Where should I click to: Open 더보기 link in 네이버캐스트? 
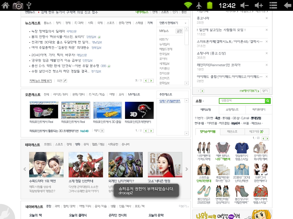183,206
